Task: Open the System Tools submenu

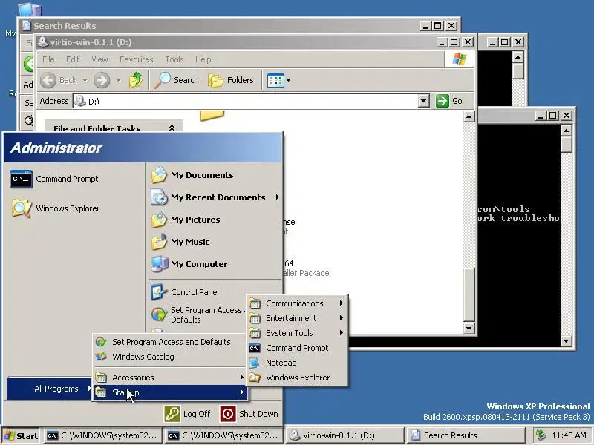Action: point(297,333)
